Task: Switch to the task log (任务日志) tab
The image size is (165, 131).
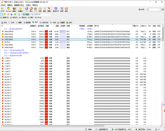Action: [x=44, y=23]
